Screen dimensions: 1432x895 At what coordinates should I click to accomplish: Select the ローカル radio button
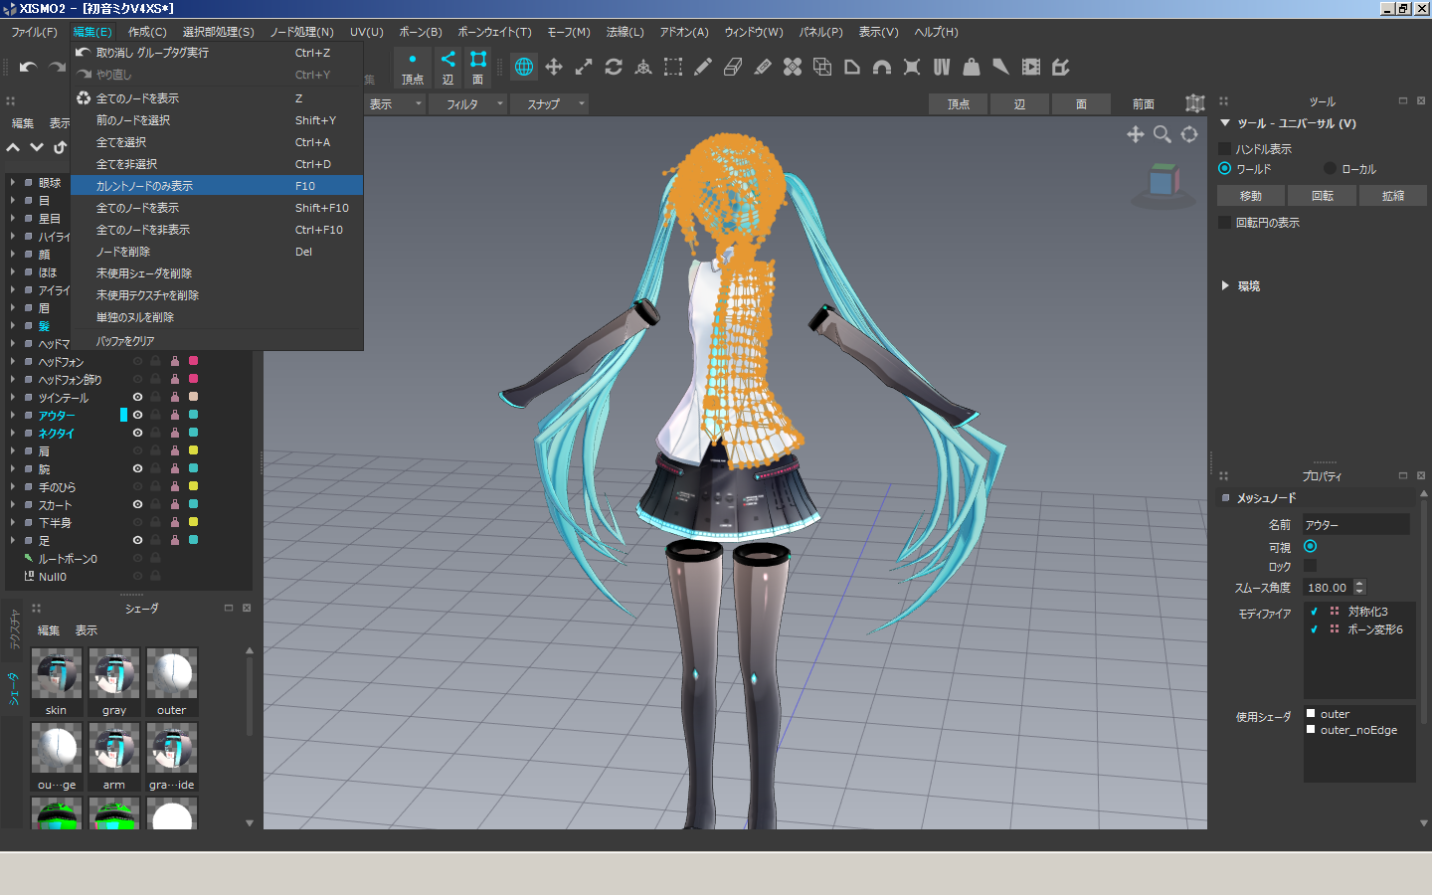[1330, 168]
